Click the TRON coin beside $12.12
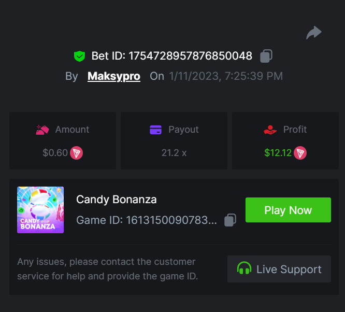The image size is (345, 312). tap(300, 153)
